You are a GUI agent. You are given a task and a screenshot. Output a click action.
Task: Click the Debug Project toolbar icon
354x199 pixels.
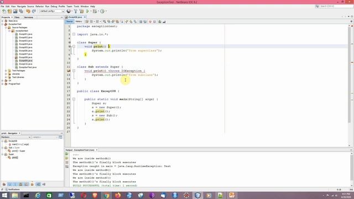pyautogui.click(x=95, y=11)
